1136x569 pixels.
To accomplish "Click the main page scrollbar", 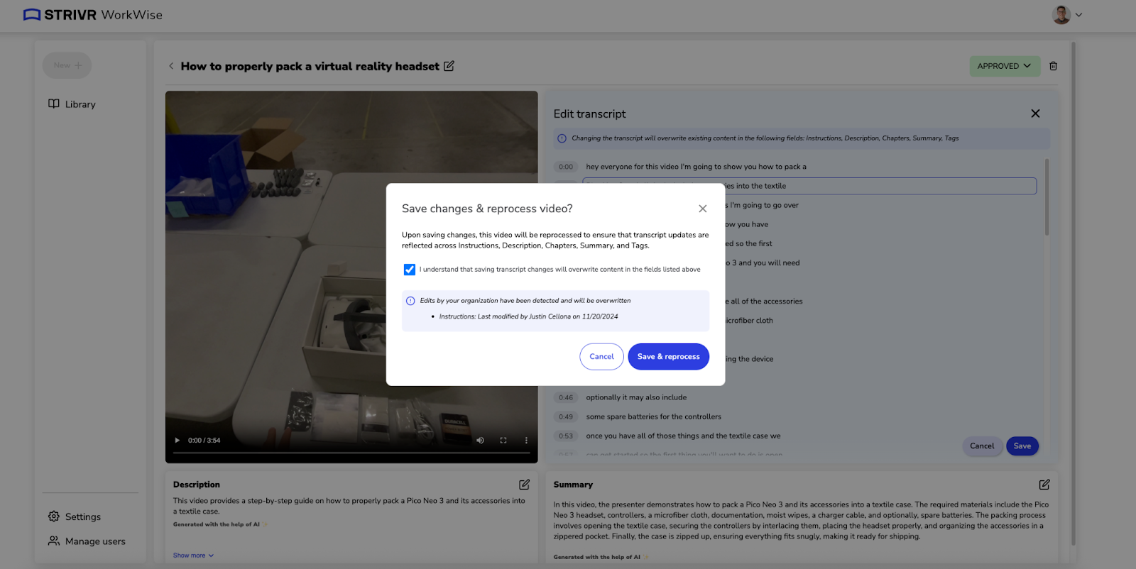I will (x=1073, y=293).
